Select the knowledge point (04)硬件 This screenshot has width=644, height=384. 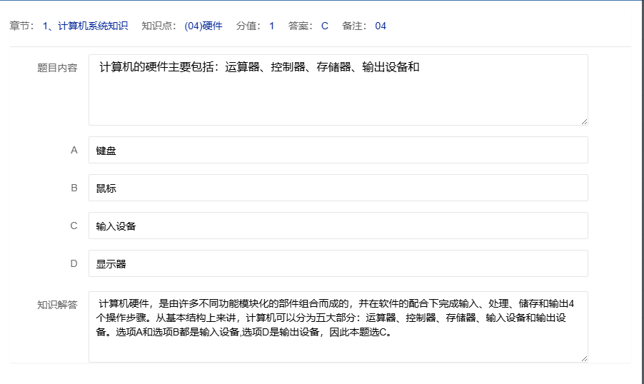tap(203, 26)
